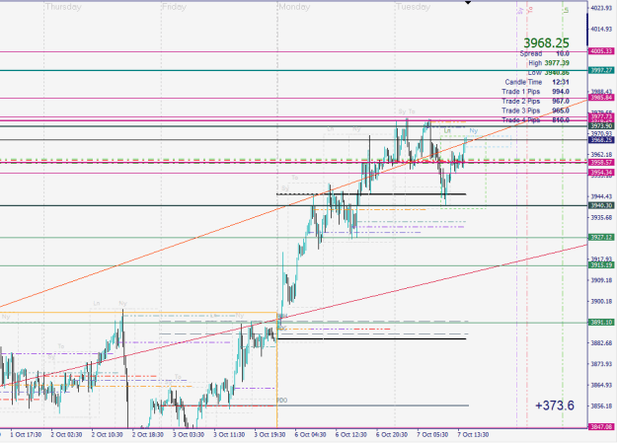Click the Thursday day label

click(63, 7)
